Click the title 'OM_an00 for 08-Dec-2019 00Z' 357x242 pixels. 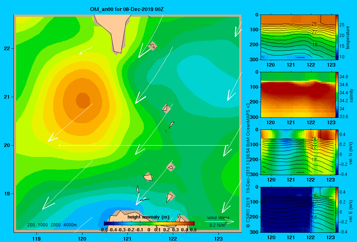(127, 9)
